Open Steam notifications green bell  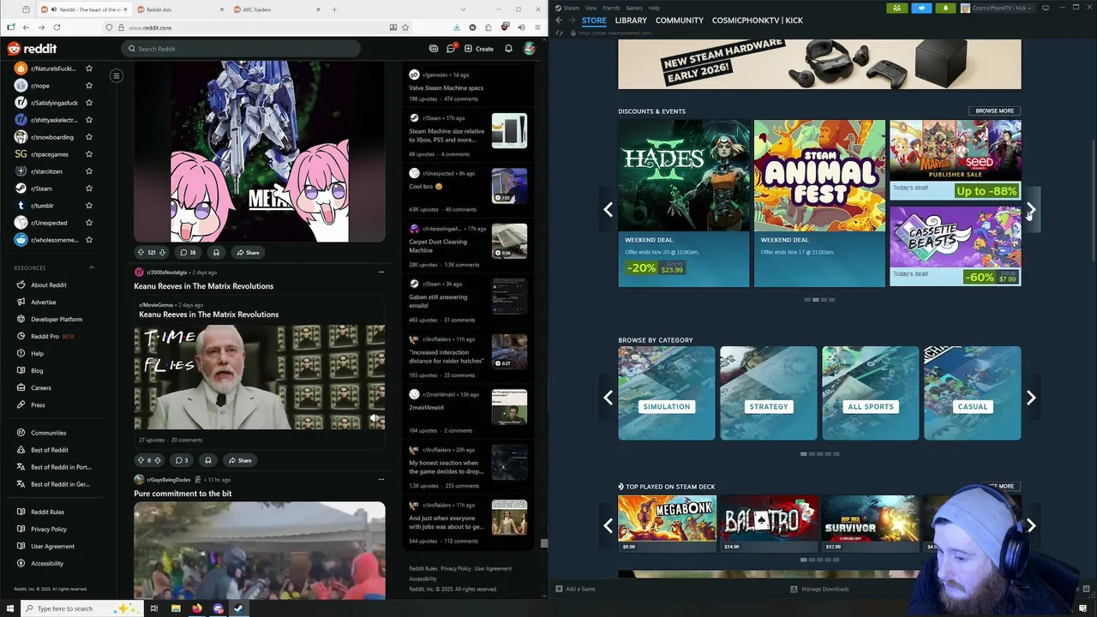coord(945,8)
